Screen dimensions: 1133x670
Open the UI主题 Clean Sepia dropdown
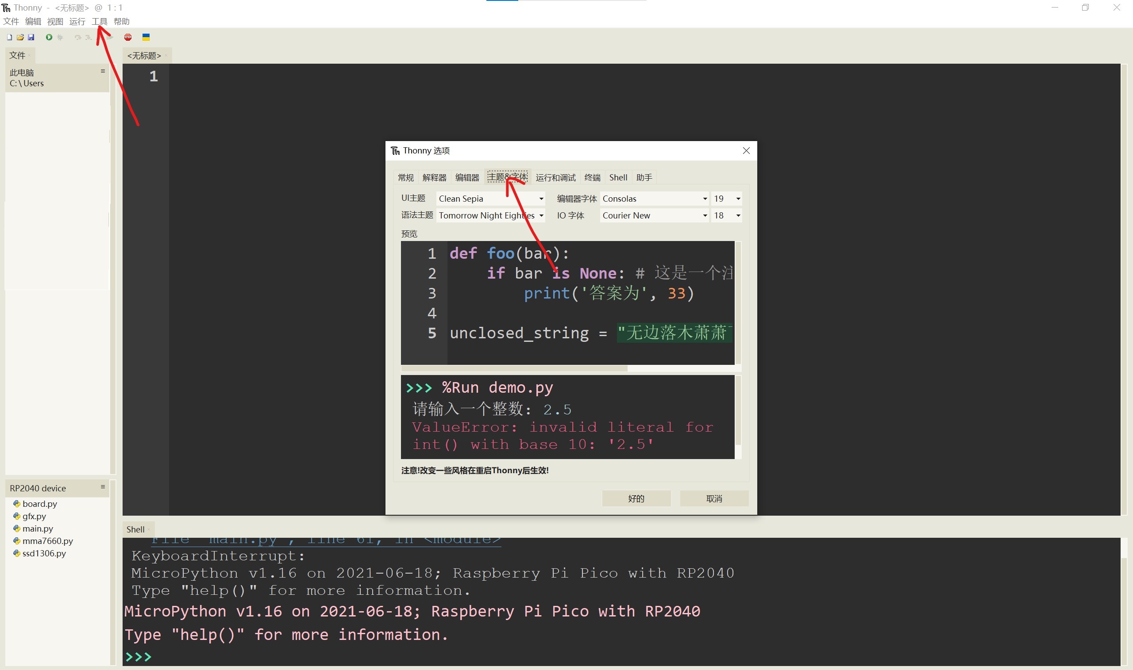tap(491, 199)
